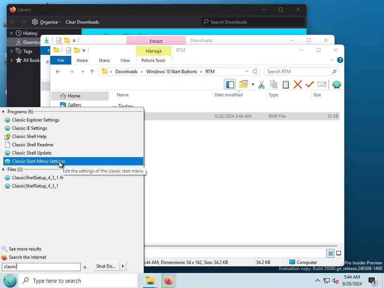This screenshot has width=384, height=288.
Task: Click the properties checkbox icon in RTM title bar
Action: tap(69, 50)
